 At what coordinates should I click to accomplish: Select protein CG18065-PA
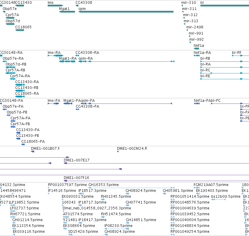33,142
